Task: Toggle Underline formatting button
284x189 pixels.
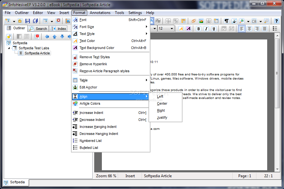Action: coord(214,29)
